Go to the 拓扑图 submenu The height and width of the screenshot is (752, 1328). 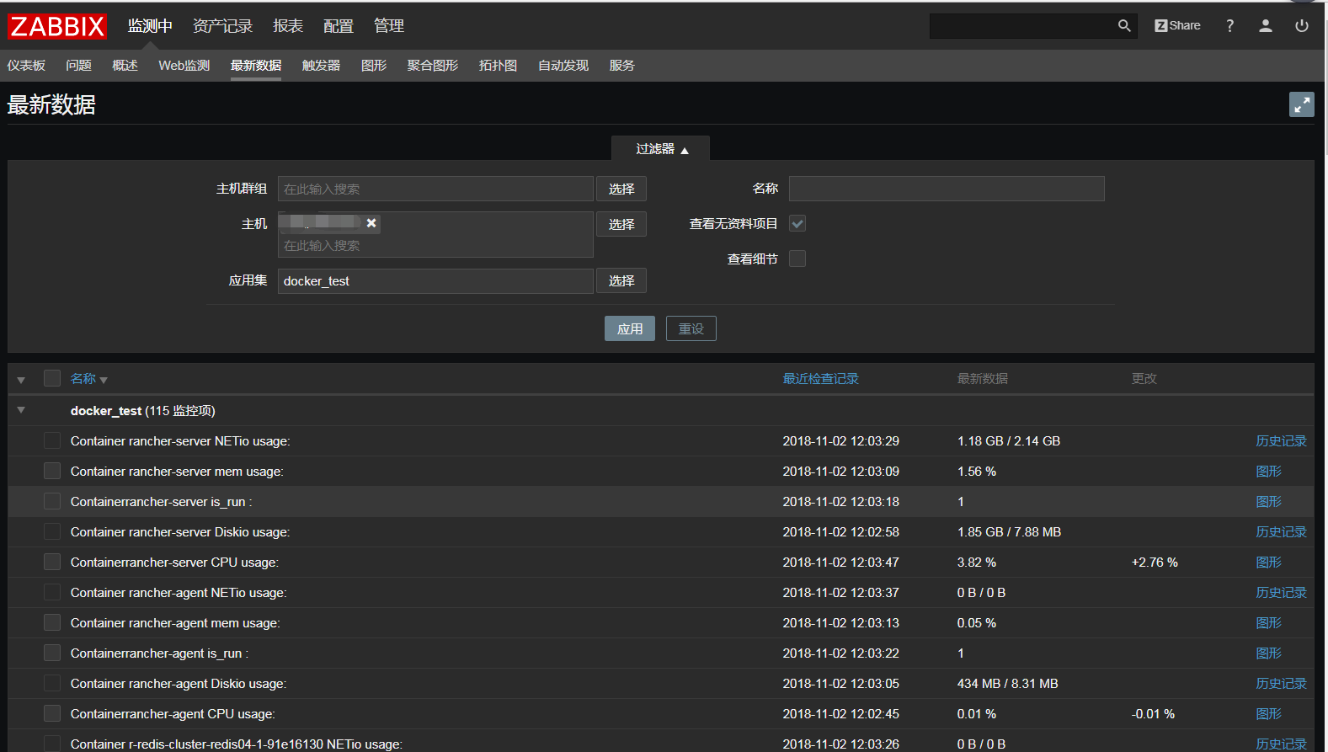coord(498,66)
